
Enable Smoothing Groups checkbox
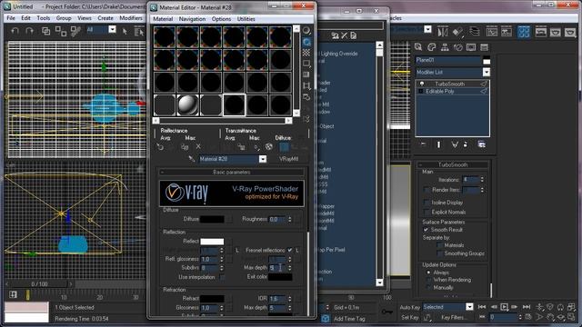[x=439, y=253]
